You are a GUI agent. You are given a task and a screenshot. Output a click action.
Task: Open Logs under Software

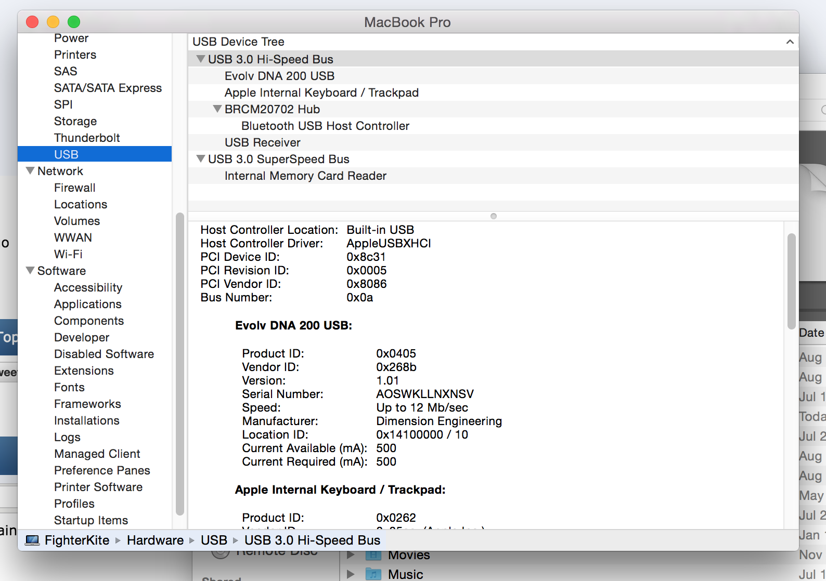(x=67, y=437)
